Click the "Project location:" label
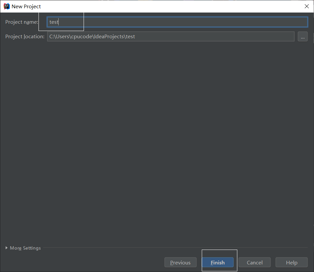Viewport: 314px width, 272px height. (25, 37)
